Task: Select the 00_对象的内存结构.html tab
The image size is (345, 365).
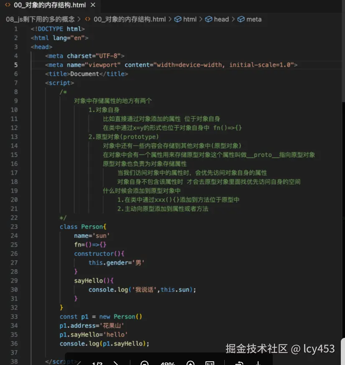Action: pos(50,5)
